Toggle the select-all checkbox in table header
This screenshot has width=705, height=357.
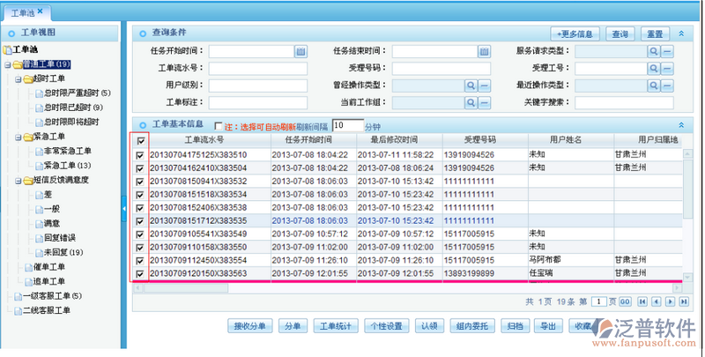point(140,140)
